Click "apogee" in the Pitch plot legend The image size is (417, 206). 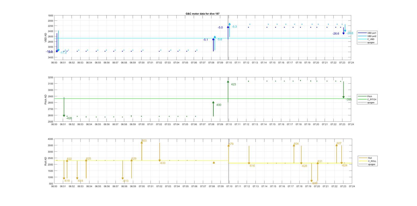(371, 103)
